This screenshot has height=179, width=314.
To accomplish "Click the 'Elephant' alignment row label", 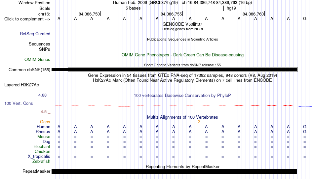I will [x=42, y=147].
